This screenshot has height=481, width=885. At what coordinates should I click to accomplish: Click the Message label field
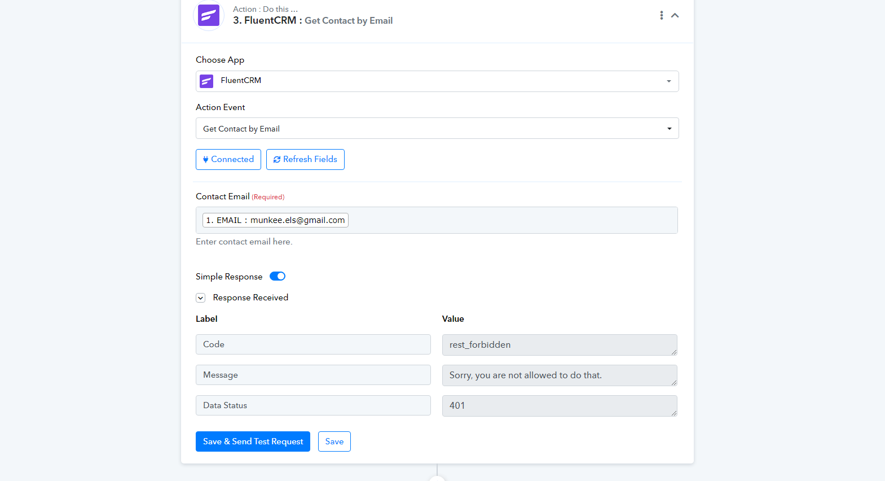tap(313, 375)
